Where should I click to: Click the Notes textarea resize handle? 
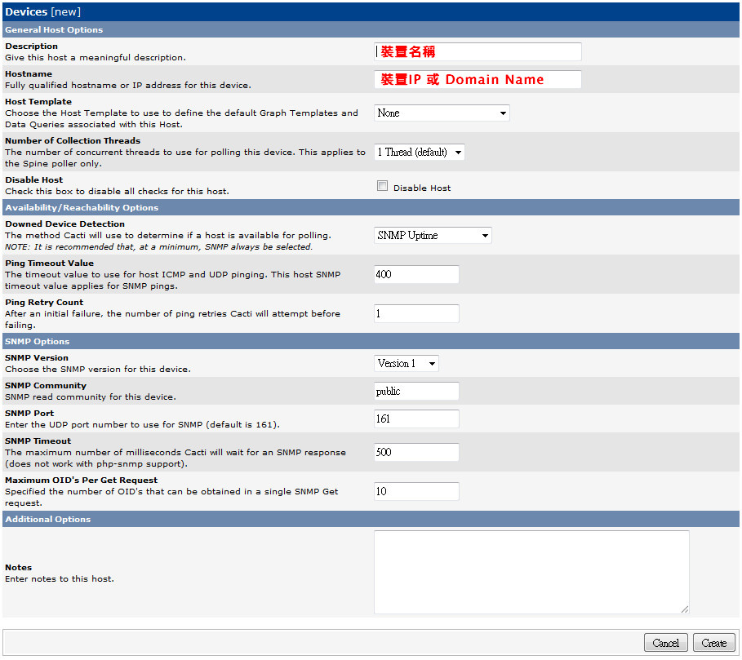coord(685,609)
